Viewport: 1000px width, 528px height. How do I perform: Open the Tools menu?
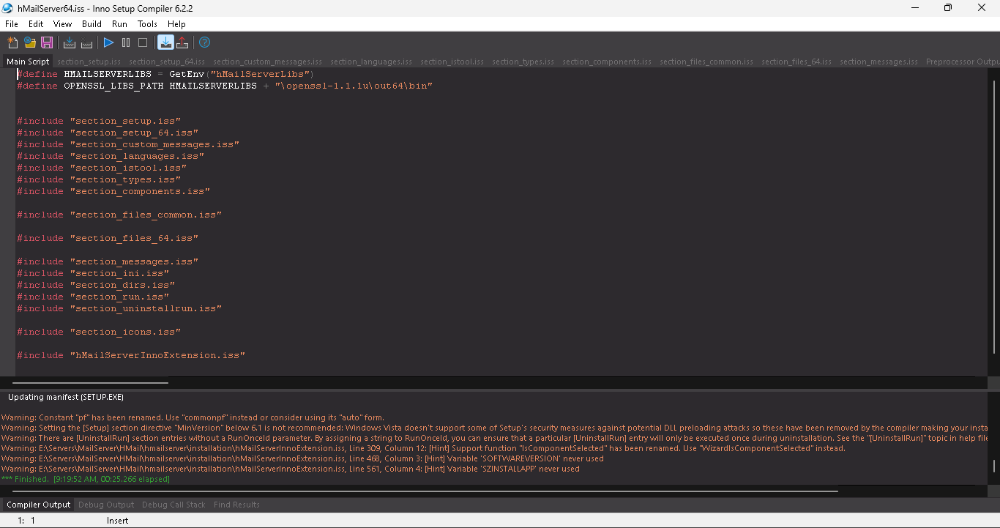[147, 23]
